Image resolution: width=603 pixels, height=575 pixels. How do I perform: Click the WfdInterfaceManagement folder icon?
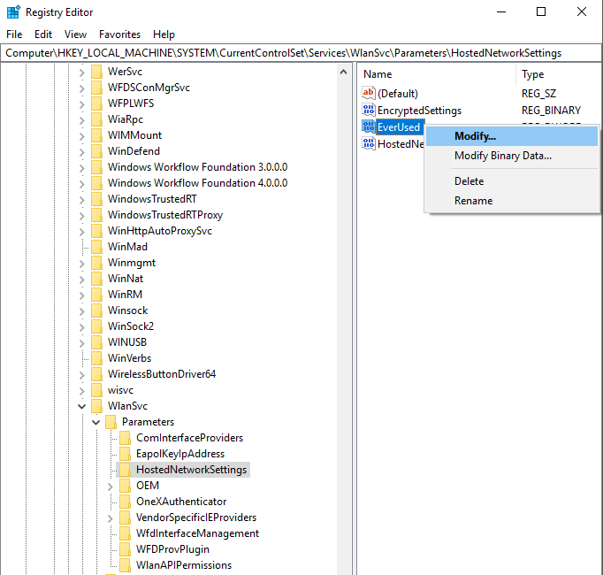click(x=126, y=533)
